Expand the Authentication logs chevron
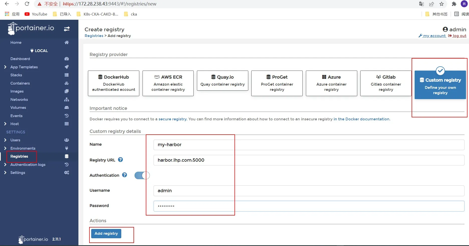469x246 pixels. (x=5, y=164)
